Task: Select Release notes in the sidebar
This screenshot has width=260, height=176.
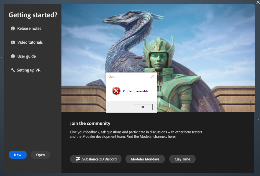Action: [x=29, y=28]
